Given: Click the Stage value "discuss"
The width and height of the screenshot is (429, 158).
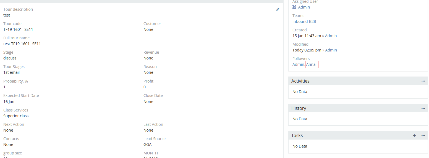Looking at the screenshot, I should point(10,58).
